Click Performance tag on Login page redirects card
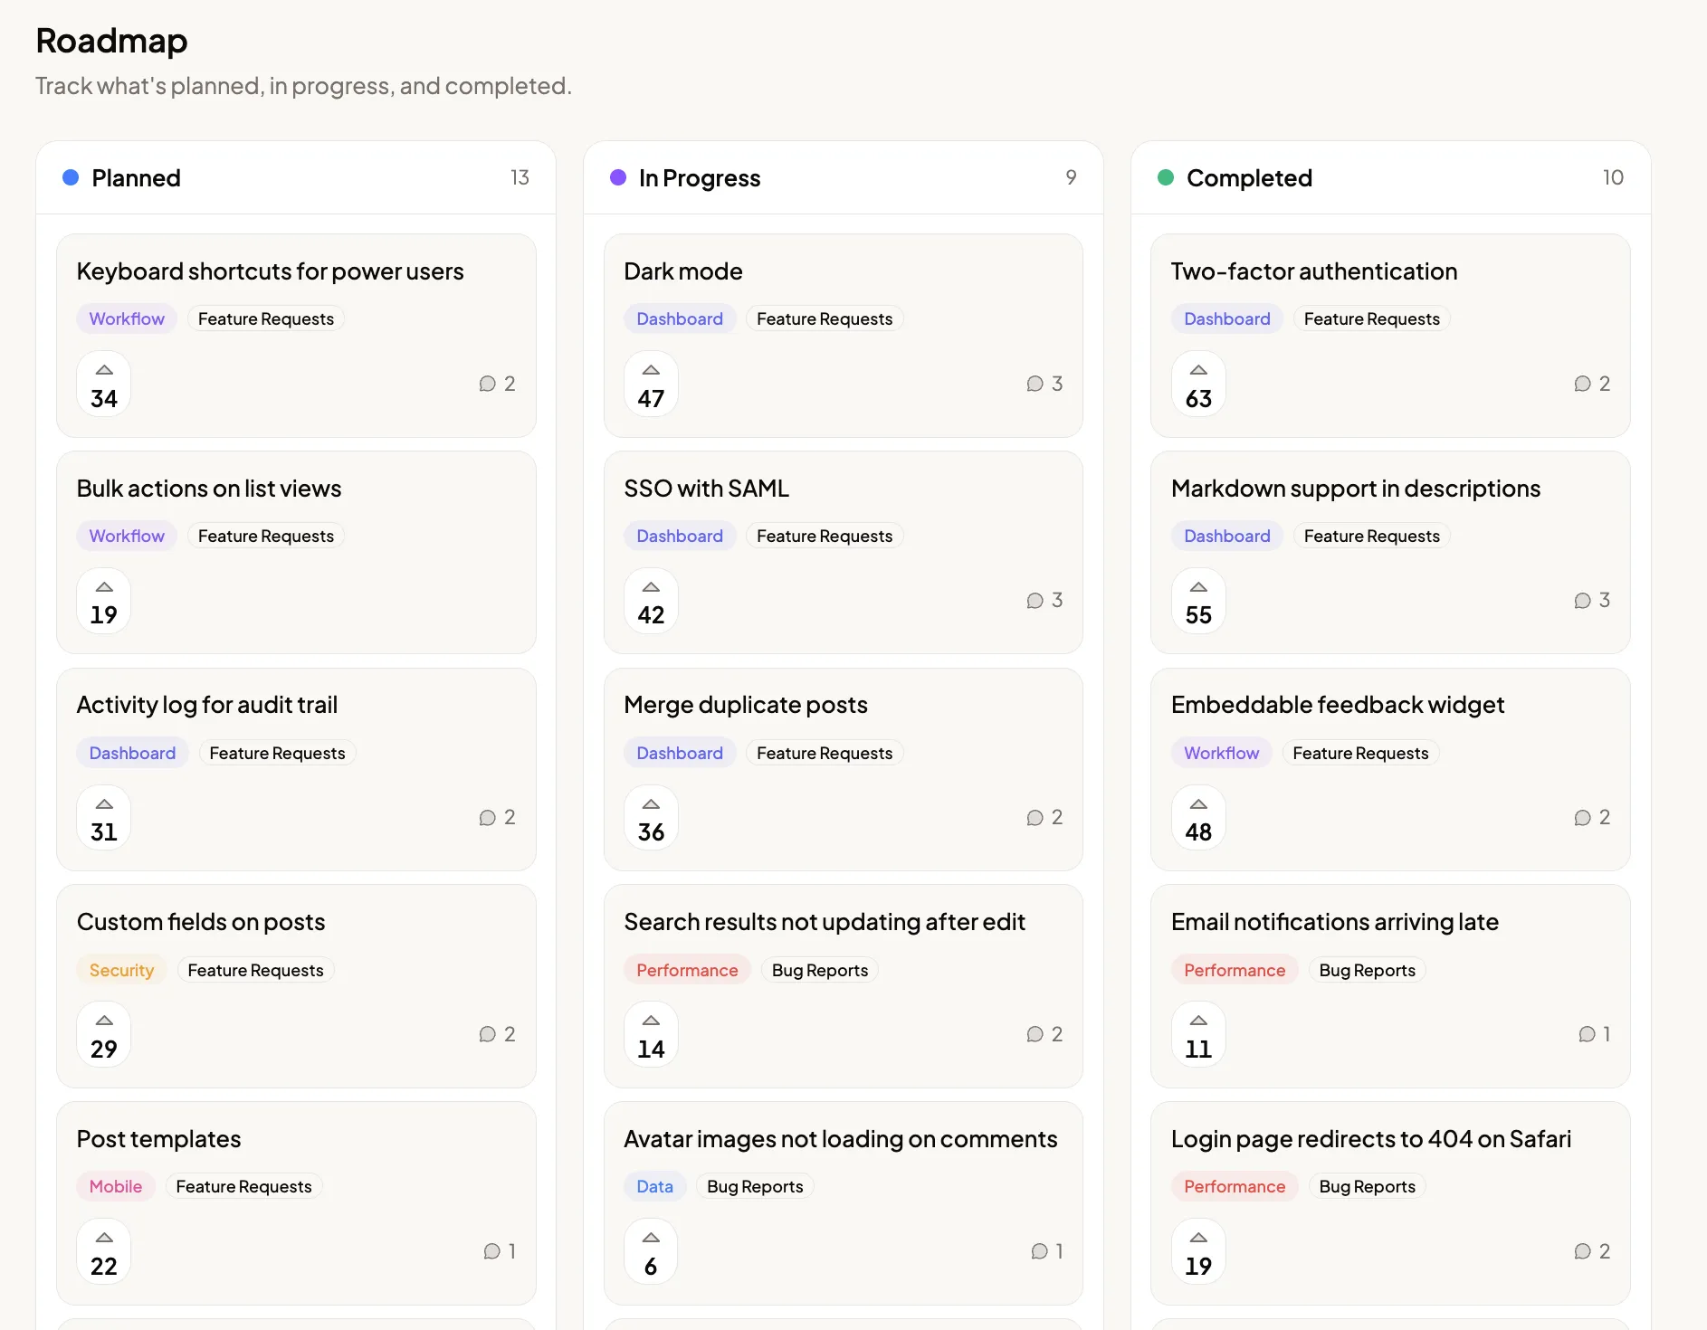 [x=1235, y=1186]
